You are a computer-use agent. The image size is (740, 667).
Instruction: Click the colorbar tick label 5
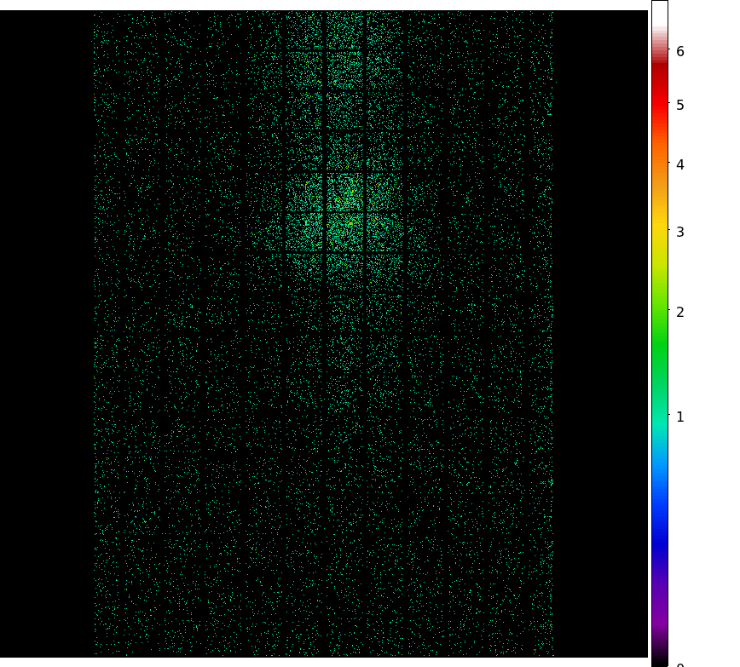tap(679, 106)
